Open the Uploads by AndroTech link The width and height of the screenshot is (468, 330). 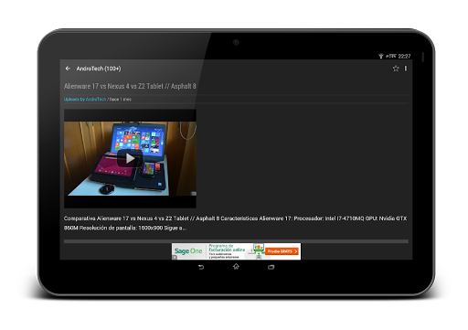coord(85,100)
